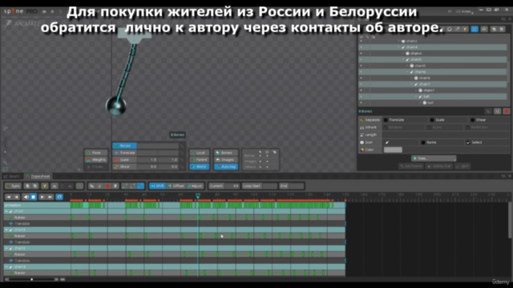Image resolution: width=513 pixels, height=288 pixels.
Task: Activate the Shear tool
Action: click(125, 166)
